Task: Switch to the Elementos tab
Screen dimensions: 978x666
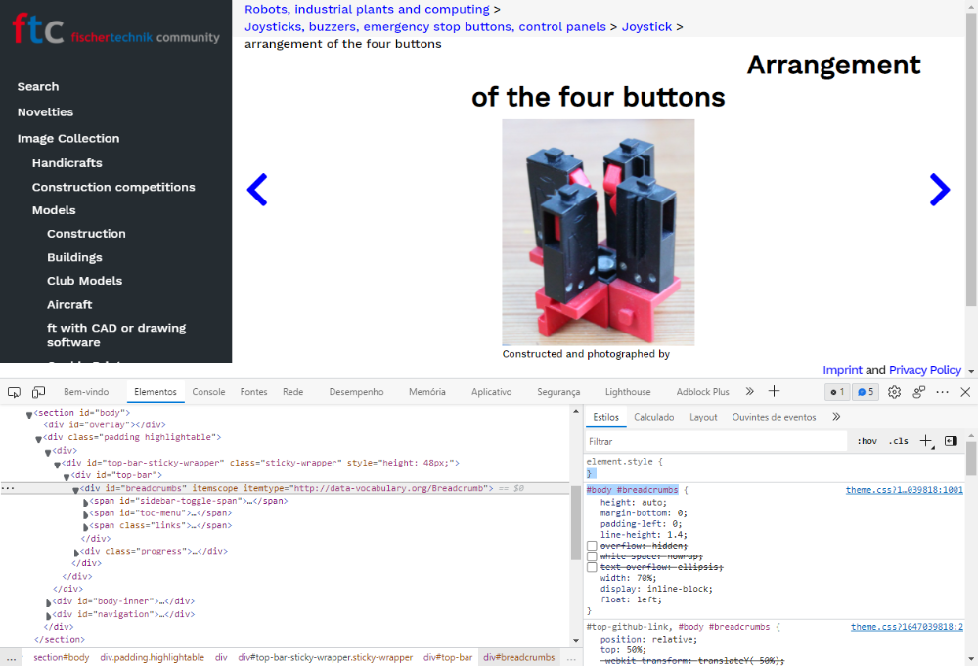Action: click(156, 392)
